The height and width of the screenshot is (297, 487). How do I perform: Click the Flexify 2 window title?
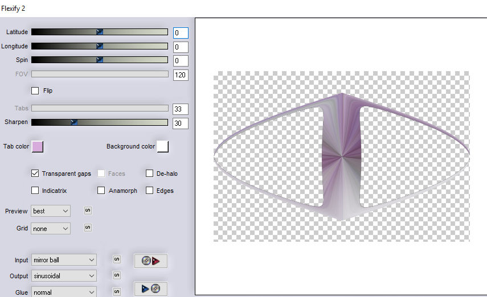(13, 9)
